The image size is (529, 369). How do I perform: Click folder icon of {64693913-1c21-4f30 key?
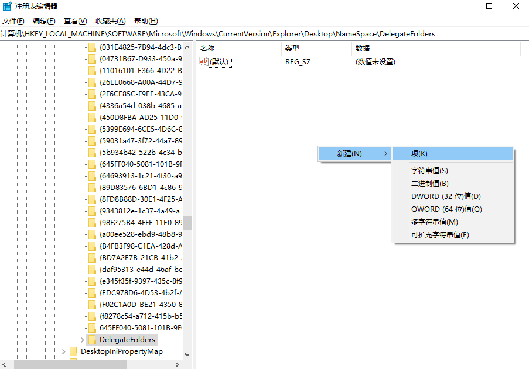tap(92, 176)
